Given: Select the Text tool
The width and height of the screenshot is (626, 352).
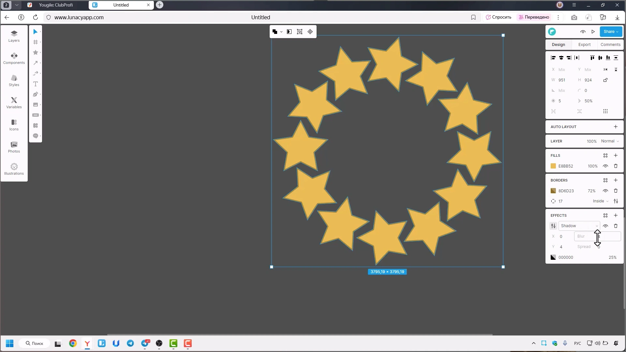Looking at the screenshot, I should pyautogui.click(x=36, y=84).
